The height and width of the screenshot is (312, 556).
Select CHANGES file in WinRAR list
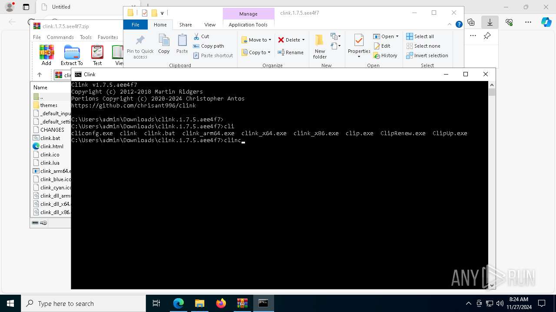tap(52, 130)
